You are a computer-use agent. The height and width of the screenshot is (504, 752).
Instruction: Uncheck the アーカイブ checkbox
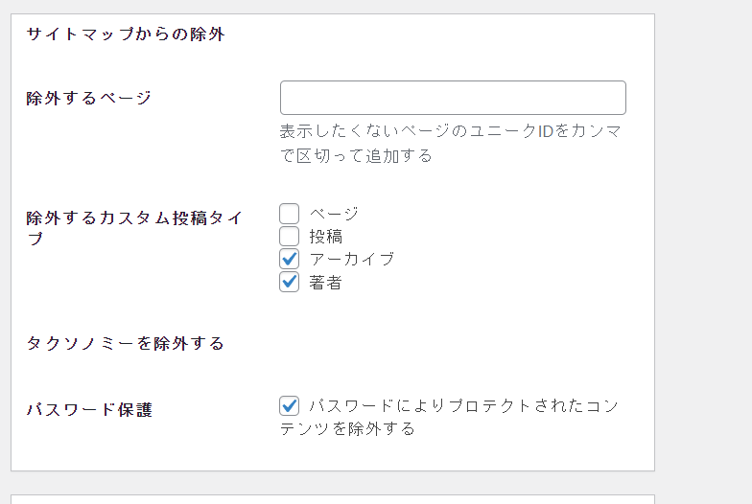[290, 259]
